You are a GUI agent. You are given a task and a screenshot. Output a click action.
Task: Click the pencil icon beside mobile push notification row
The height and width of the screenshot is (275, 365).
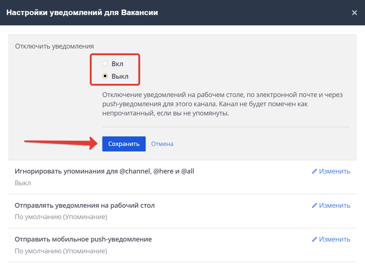[315, 239]
